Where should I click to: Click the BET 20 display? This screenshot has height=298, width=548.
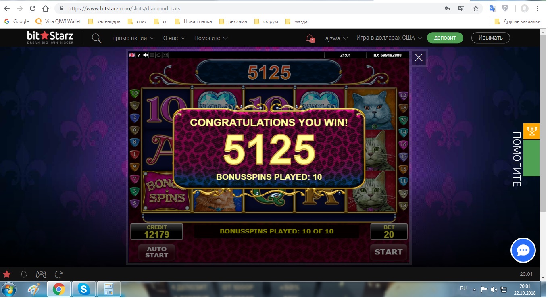pyautogui.click(x=389, y=231)
